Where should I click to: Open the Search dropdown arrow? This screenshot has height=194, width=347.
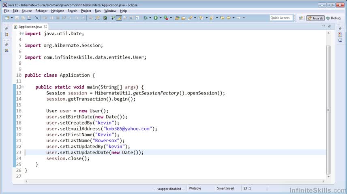point(195,18)
